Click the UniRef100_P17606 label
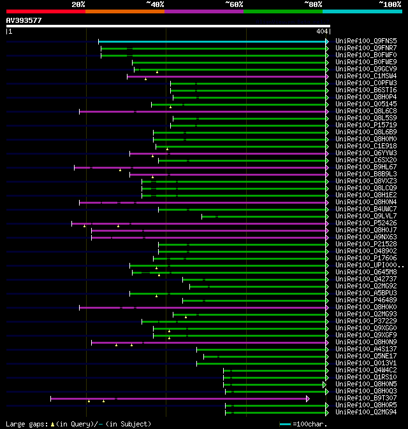Viewport: 408px width, 429px height. [366, 258]
